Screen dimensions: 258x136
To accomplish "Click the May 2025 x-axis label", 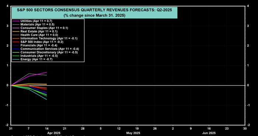I will [x=133, y=133].
